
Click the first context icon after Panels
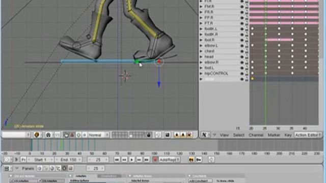[39, 168]
